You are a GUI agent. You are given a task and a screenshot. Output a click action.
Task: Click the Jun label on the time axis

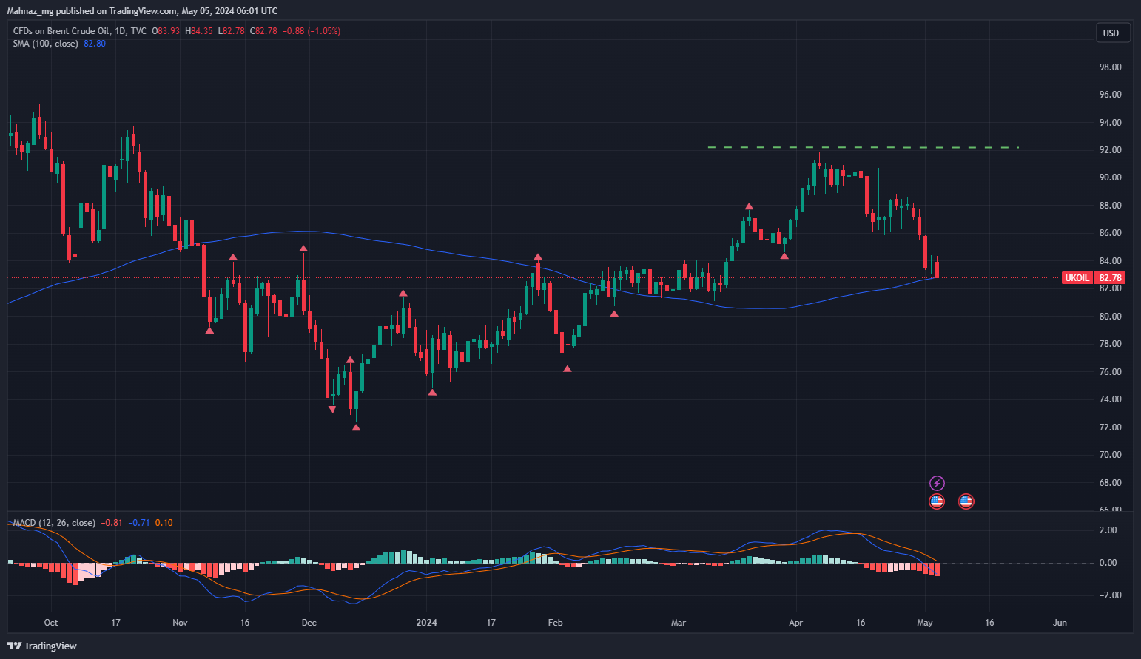pyautogui.click(x=1060, y=623)
